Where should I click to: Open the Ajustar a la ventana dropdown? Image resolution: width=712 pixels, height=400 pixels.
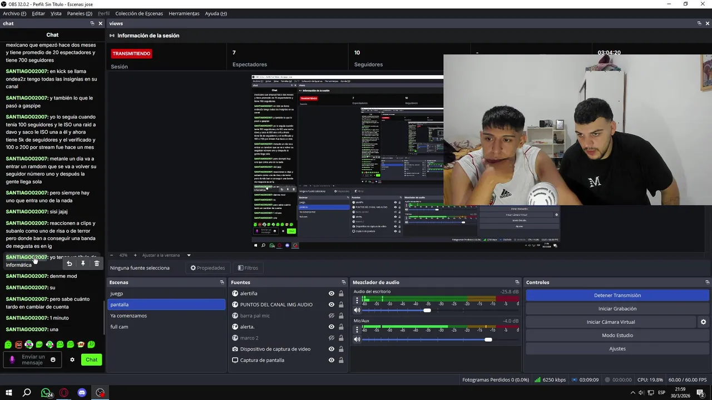(189, 255)
